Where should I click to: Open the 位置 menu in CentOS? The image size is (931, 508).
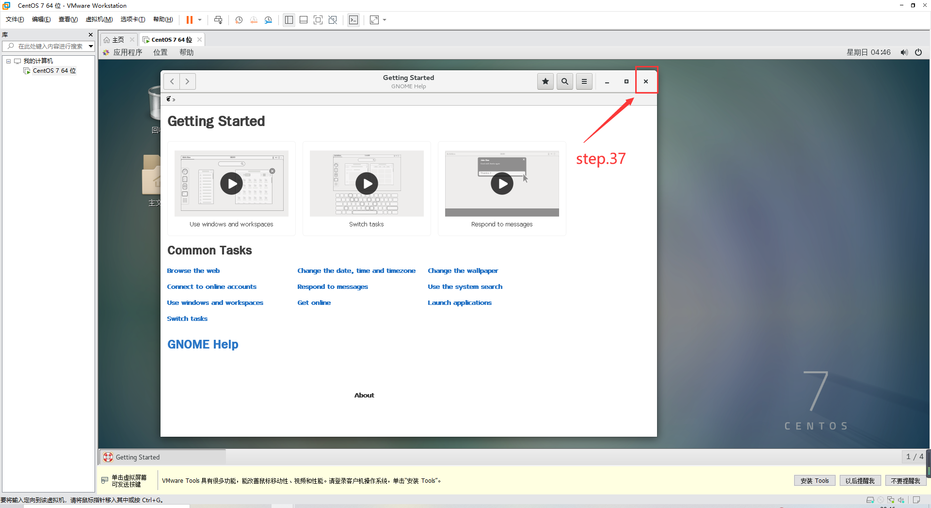[x=161, y=52]
